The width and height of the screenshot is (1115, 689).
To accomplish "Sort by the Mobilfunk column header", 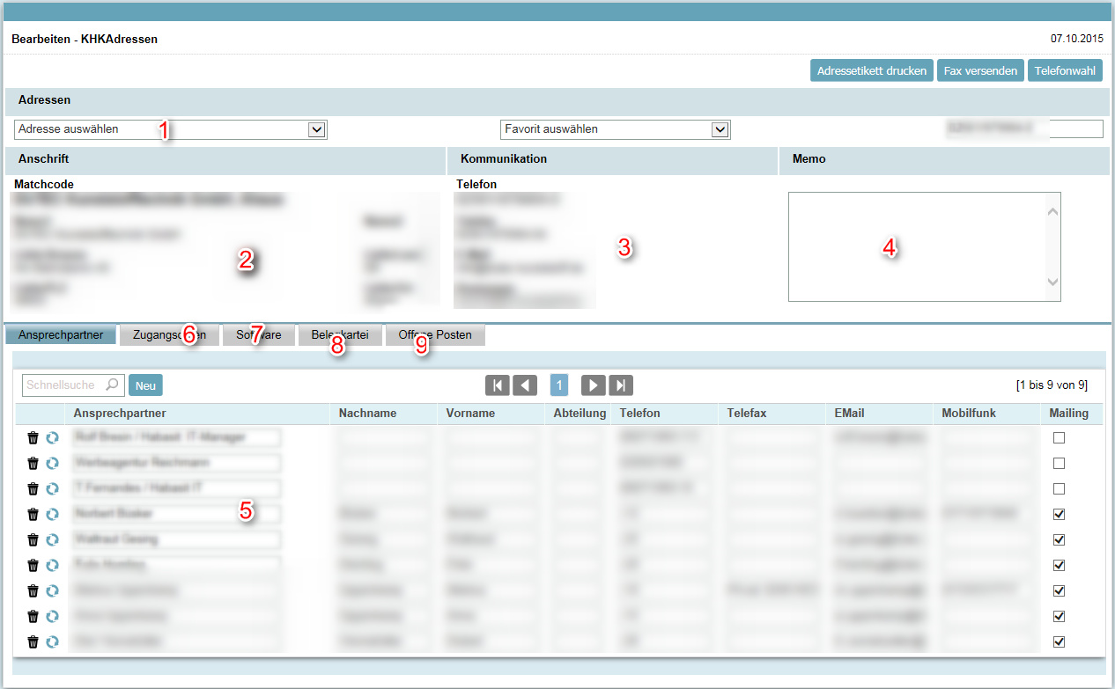I will click(x=969, y=414).
